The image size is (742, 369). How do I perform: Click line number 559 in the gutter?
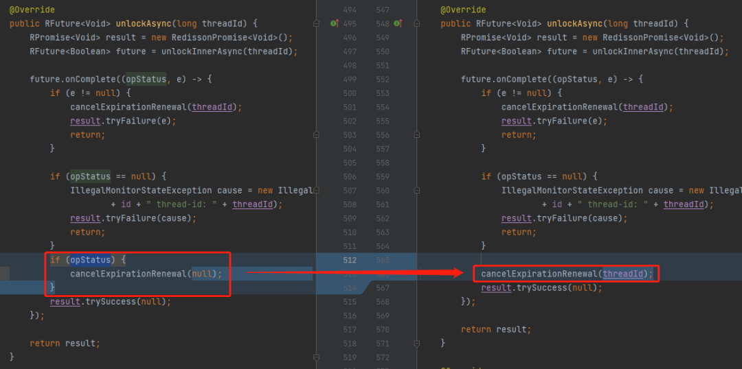click(383, 176)
